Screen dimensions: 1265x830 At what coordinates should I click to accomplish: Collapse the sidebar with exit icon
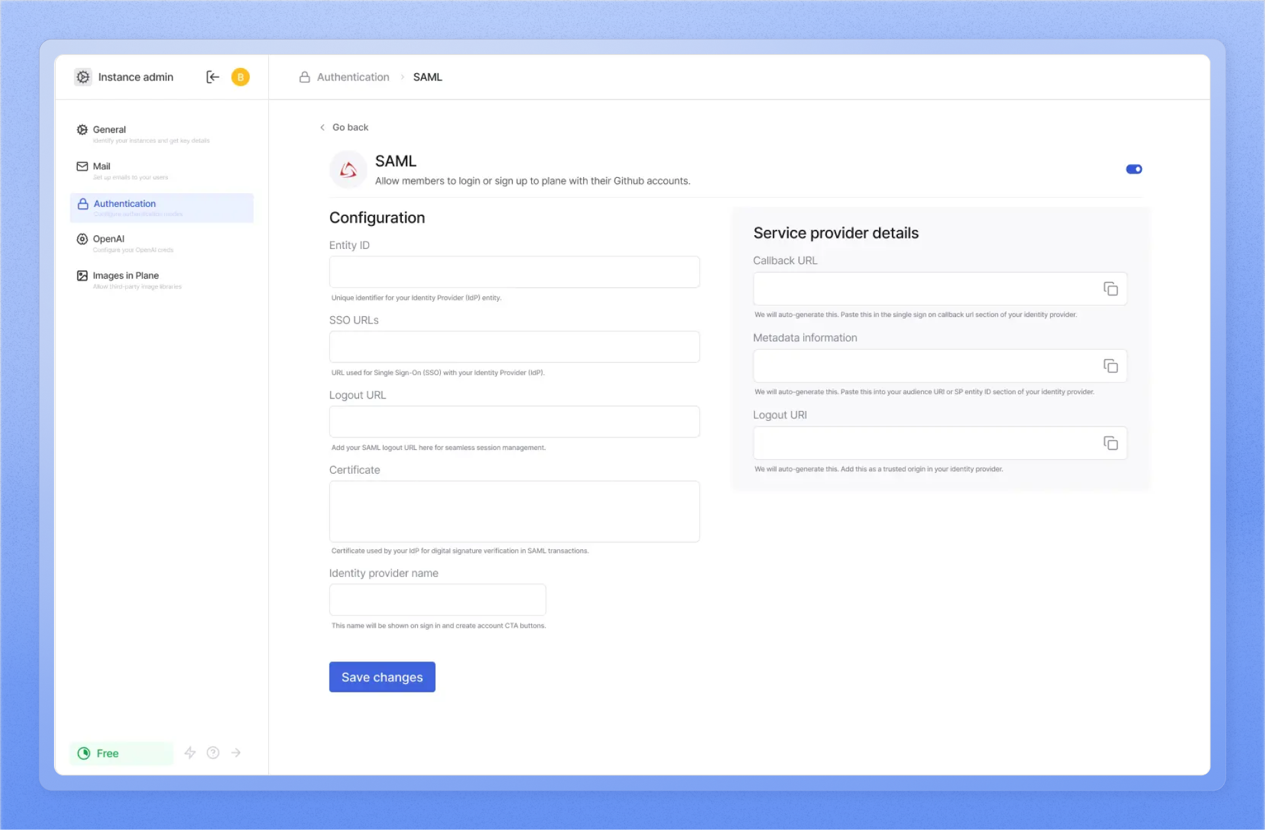(212, 77)
